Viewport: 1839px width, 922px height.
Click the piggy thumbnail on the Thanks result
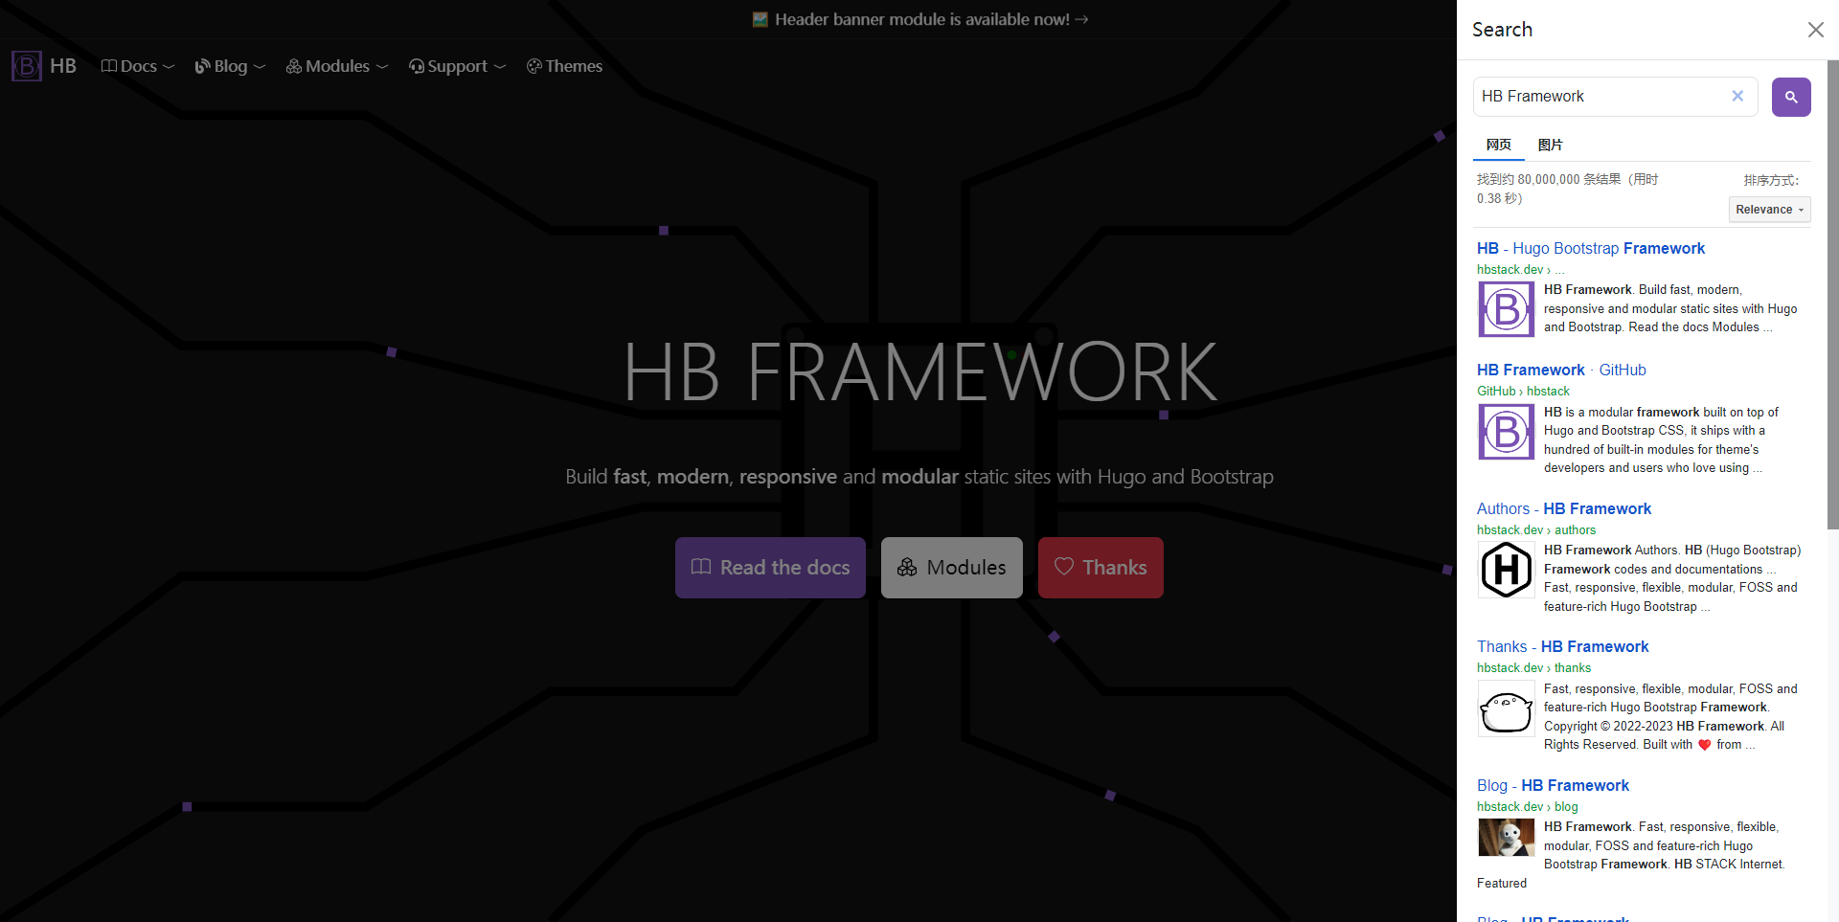1506,709
